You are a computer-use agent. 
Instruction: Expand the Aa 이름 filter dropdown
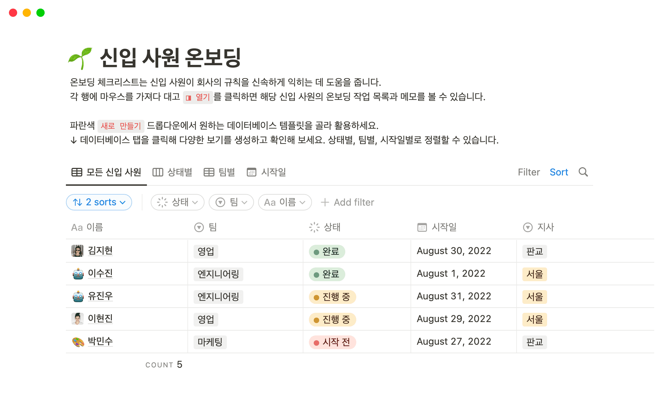[x=285, y=202]
